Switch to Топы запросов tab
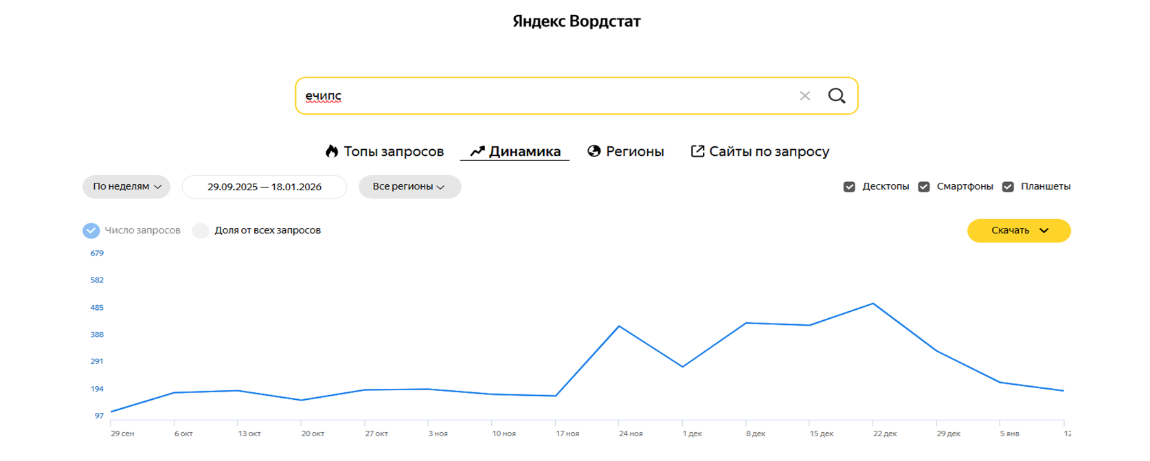Image resolution: width=1150 pixels, height=461 pixels. 393,151
